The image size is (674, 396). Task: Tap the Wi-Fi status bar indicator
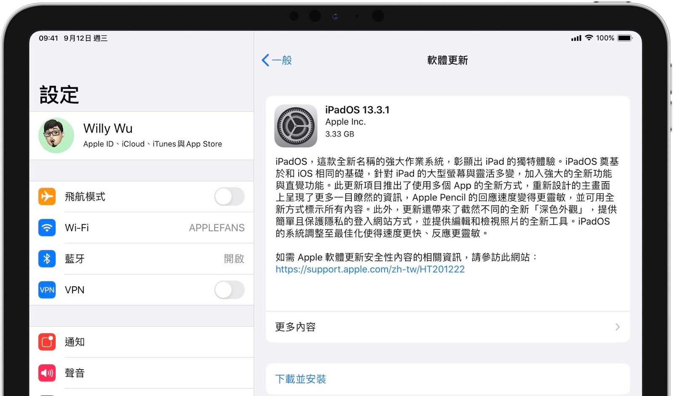coord(589,38)
